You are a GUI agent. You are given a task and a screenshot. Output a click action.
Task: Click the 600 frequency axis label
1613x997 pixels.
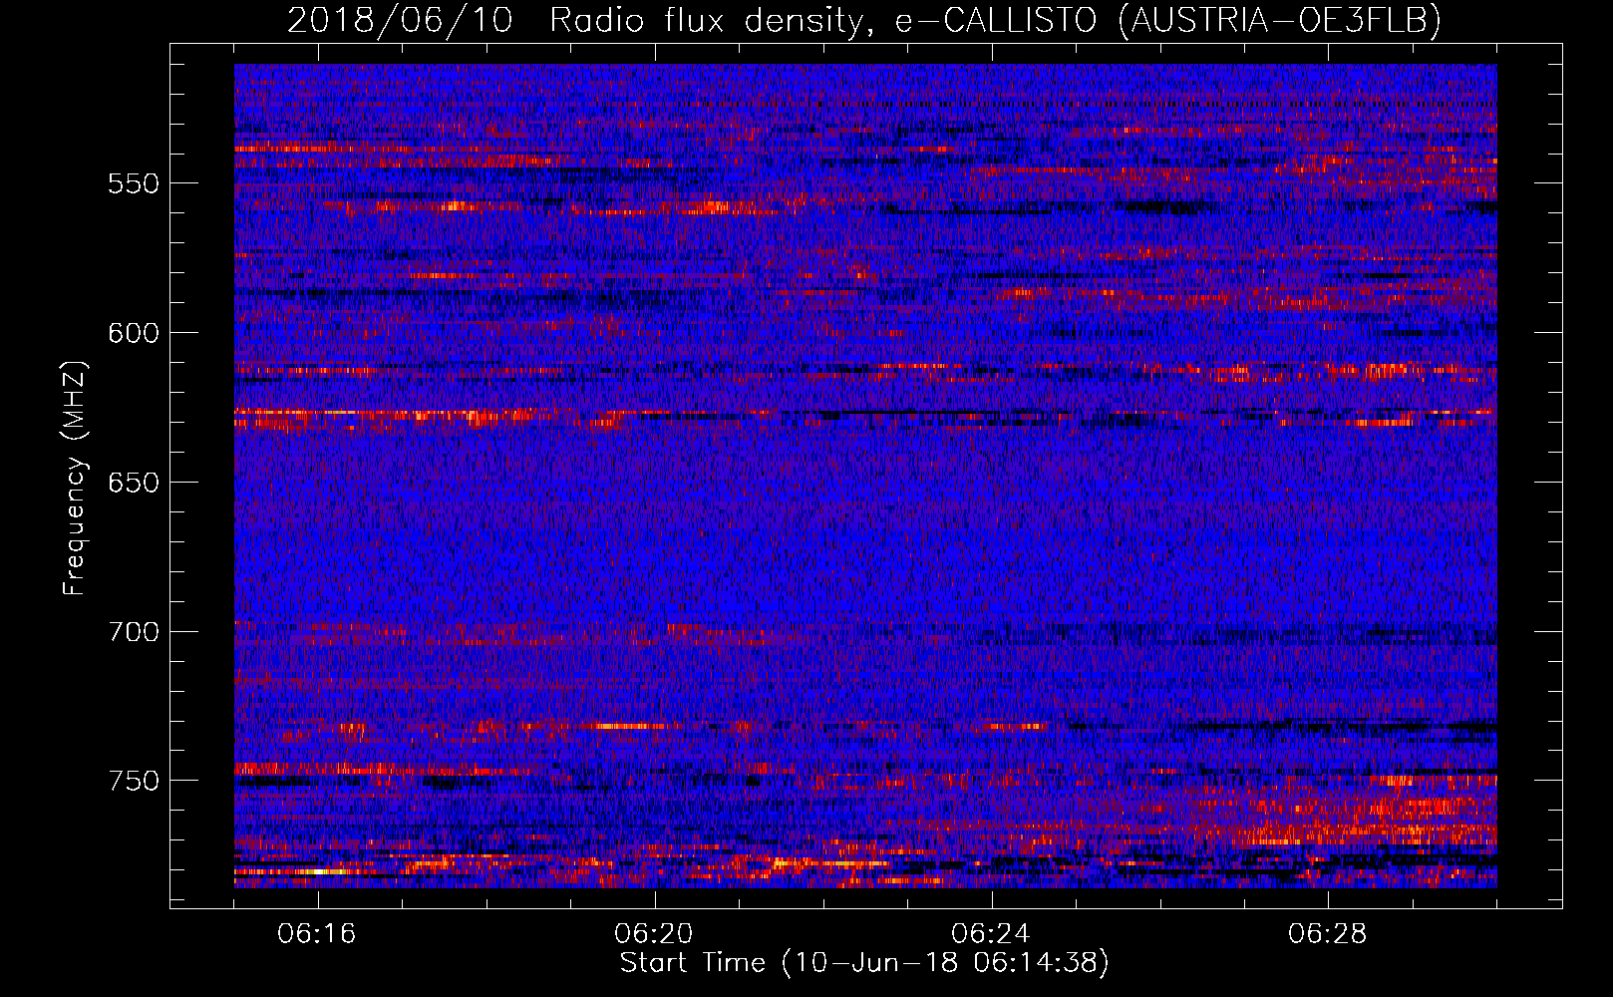coord(134,334)
